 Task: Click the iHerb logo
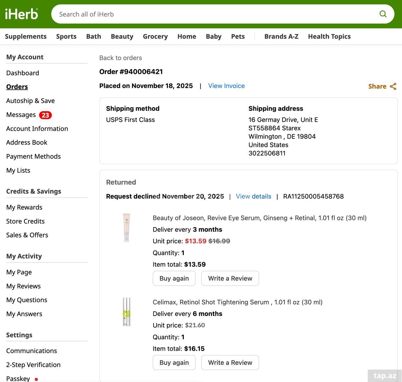(21, 14)
